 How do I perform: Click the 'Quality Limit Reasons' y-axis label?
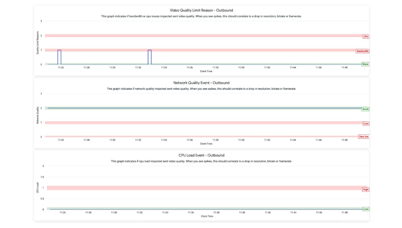tap(38, 43)
